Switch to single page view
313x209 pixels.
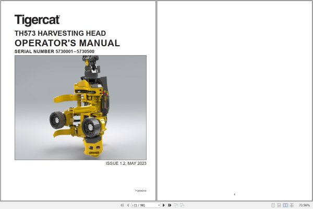273,205
